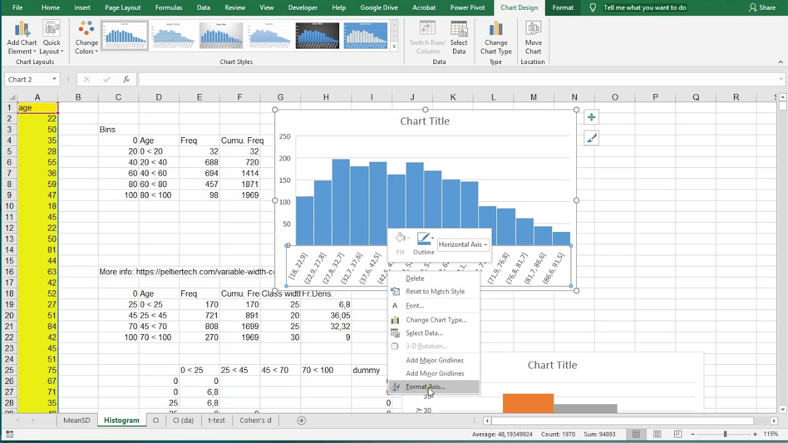Choose Format Axis... from context menu
788x443 pixels.
pyautogui.click(x=434, y=387)
